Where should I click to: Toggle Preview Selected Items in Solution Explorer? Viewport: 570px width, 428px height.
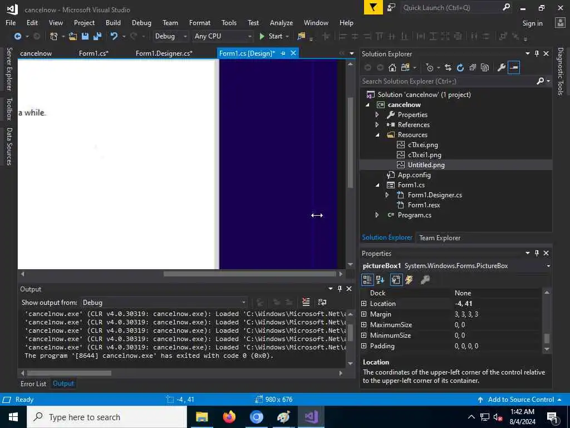pos(514,67)
